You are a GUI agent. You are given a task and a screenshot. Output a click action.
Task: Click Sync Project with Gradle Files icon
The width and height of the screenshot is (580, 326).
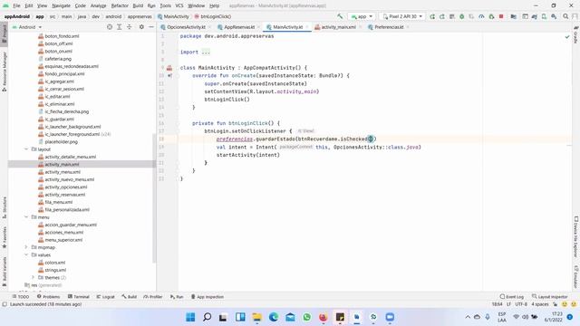click(534, 16)
